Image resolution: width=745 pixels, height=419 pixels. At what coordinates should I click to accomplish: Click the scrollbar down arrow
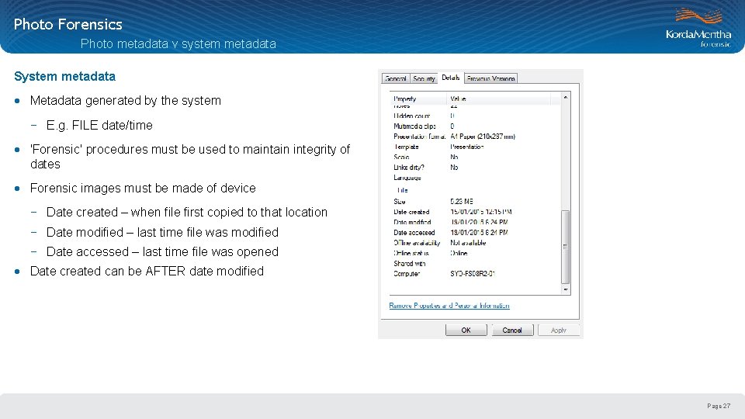coord(566,289)
